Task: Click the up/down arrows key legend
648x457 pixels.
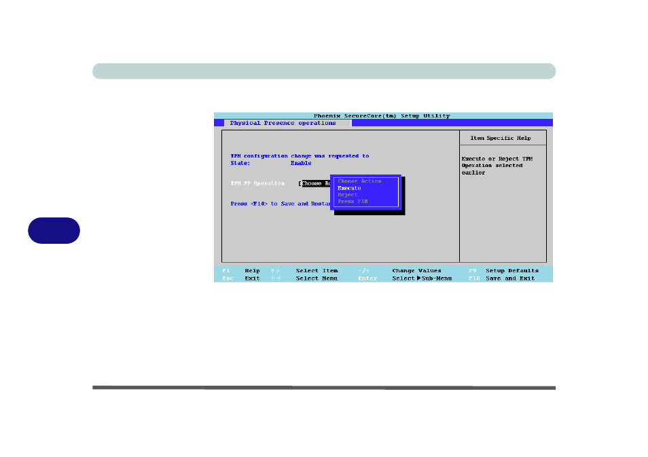Action: 275,271
